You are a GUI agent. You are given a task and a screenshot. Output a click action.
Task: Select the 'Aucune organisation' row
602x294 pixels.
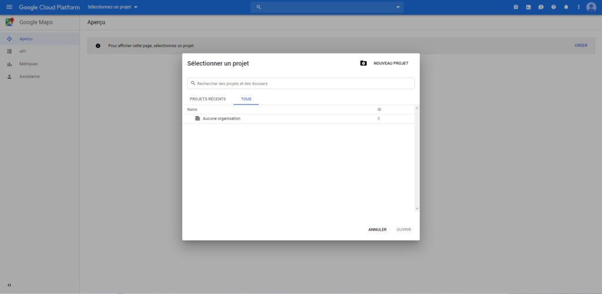pos(221,119)
